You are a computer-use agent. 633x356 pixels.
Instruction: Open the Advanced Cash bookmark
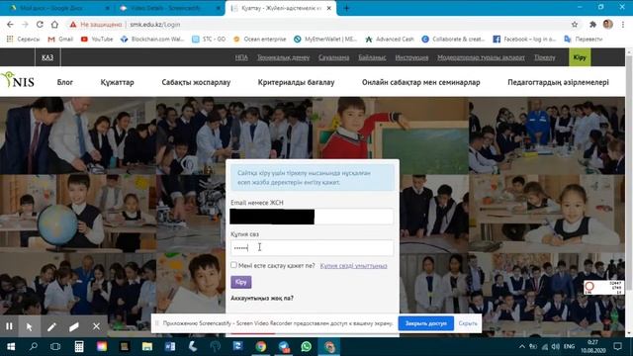(x=390, y=40)
